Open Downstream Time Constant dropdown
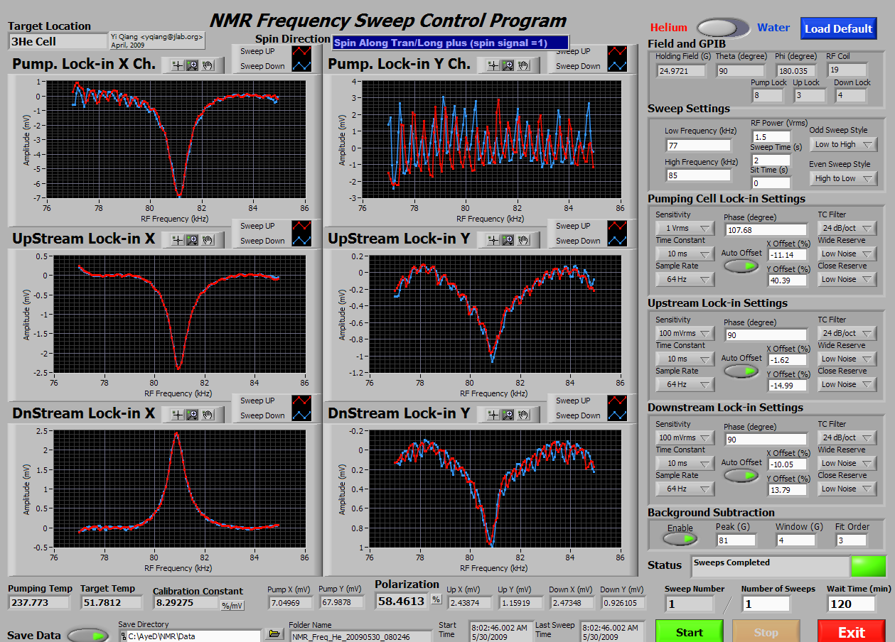Image resolution: width=895 pixels, height=642 pixels. [x=685, y=463]
